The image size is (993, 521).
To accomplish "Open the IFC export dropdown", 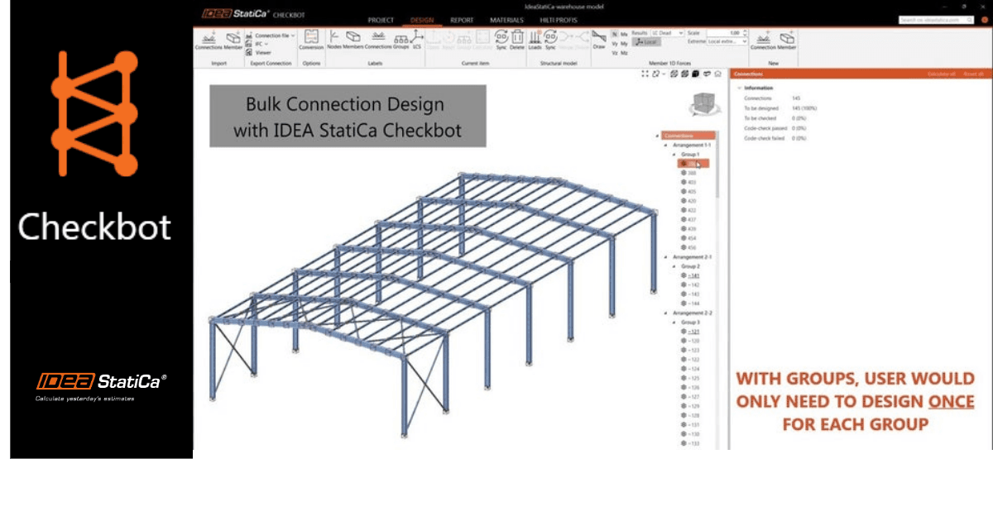I will [261, 44].
